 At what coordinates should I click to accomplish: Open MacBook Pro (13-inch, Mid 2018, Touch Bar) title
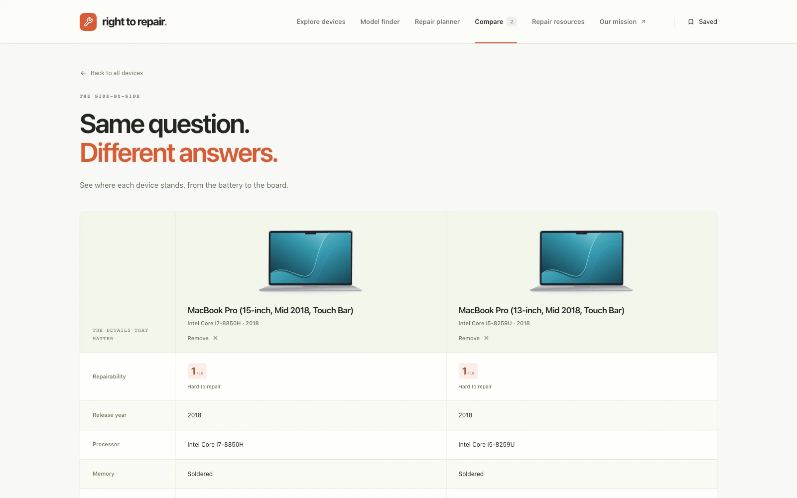coord(541,310)
